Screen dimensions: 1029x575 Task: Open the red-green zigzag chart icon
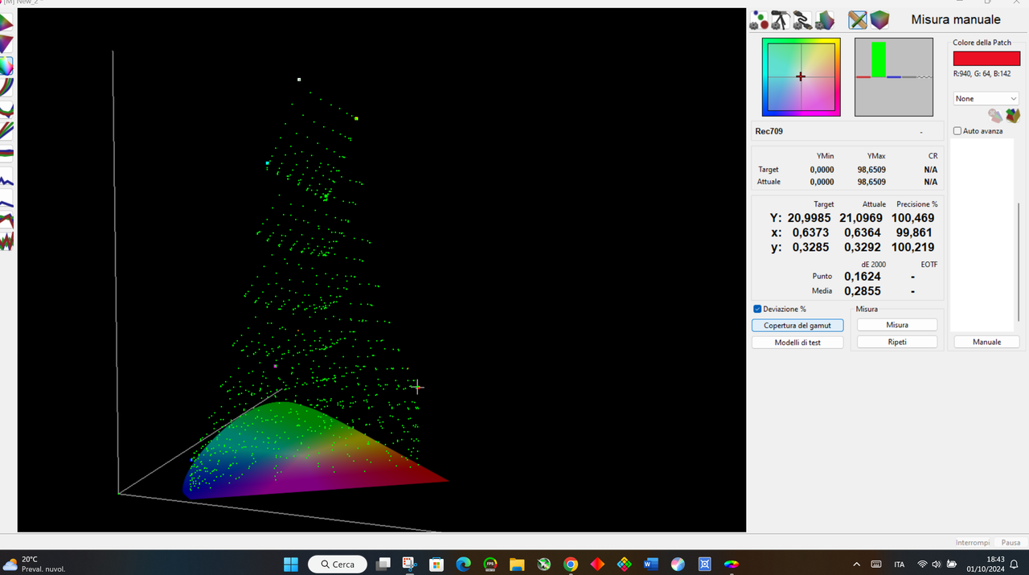pos(6,220)
